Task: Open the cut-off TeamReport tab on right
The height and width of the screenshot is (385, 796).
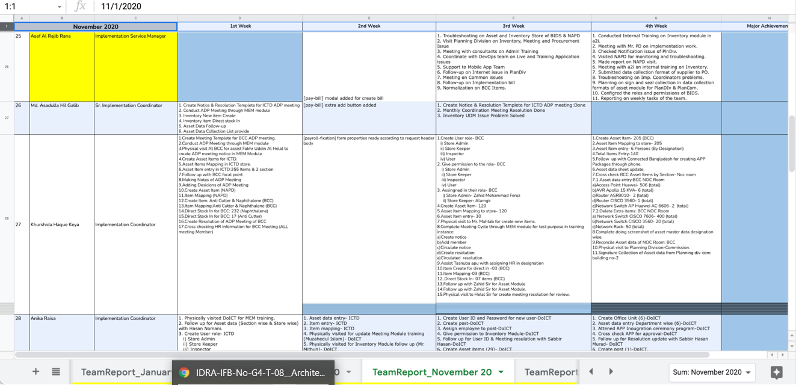Action: point(551,372)
